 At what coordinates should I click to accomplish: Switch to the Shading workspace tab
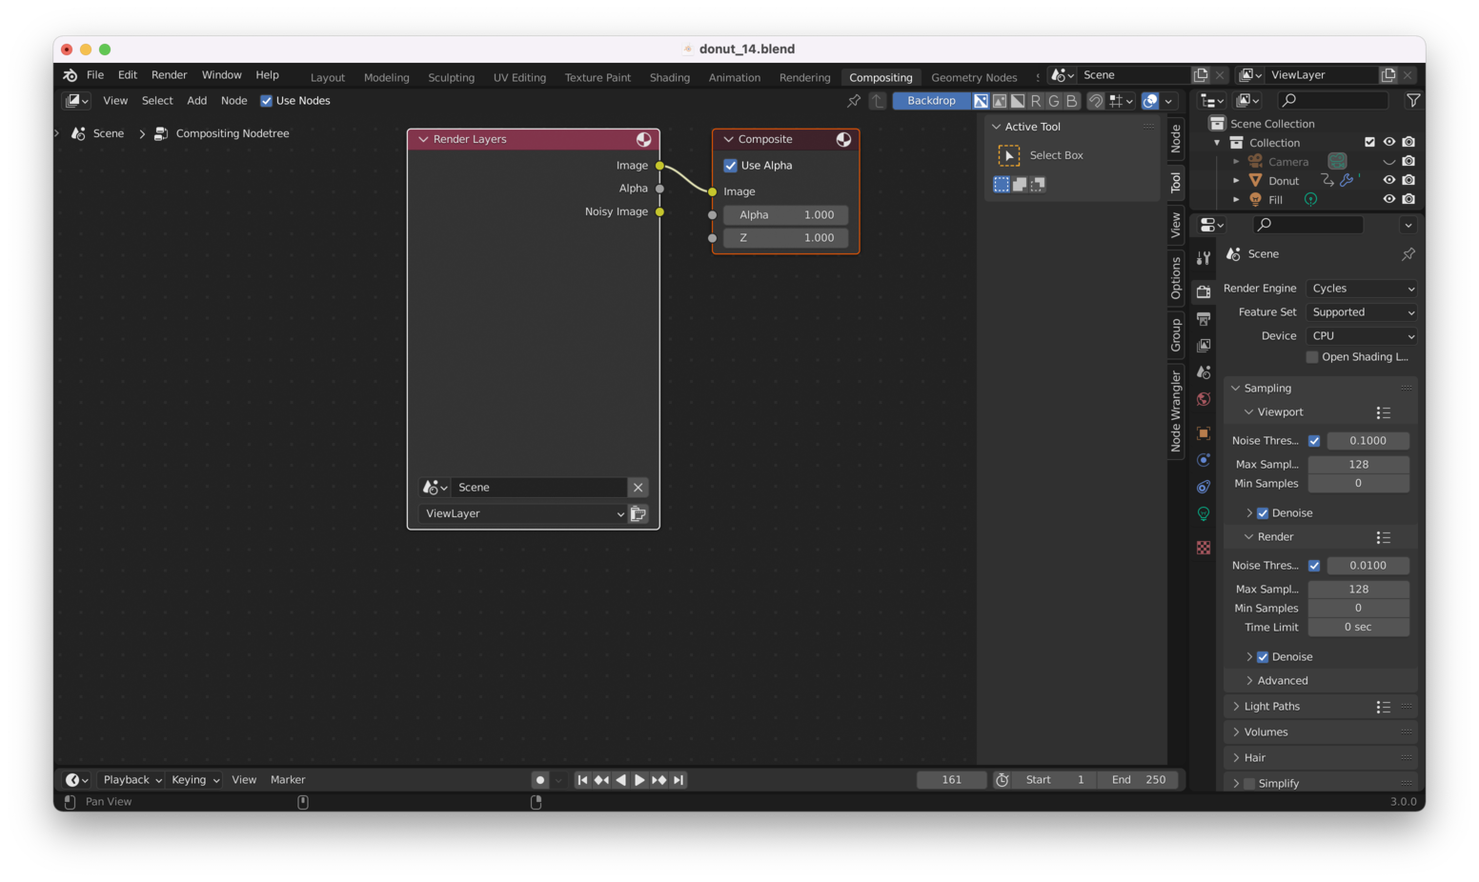(x=669, y=77)
